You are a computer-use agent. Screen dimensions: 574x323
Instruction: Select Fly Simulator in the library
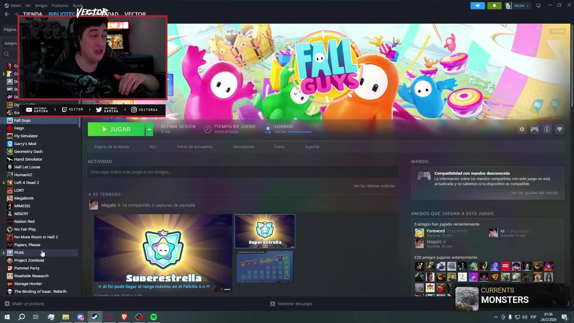26,136
